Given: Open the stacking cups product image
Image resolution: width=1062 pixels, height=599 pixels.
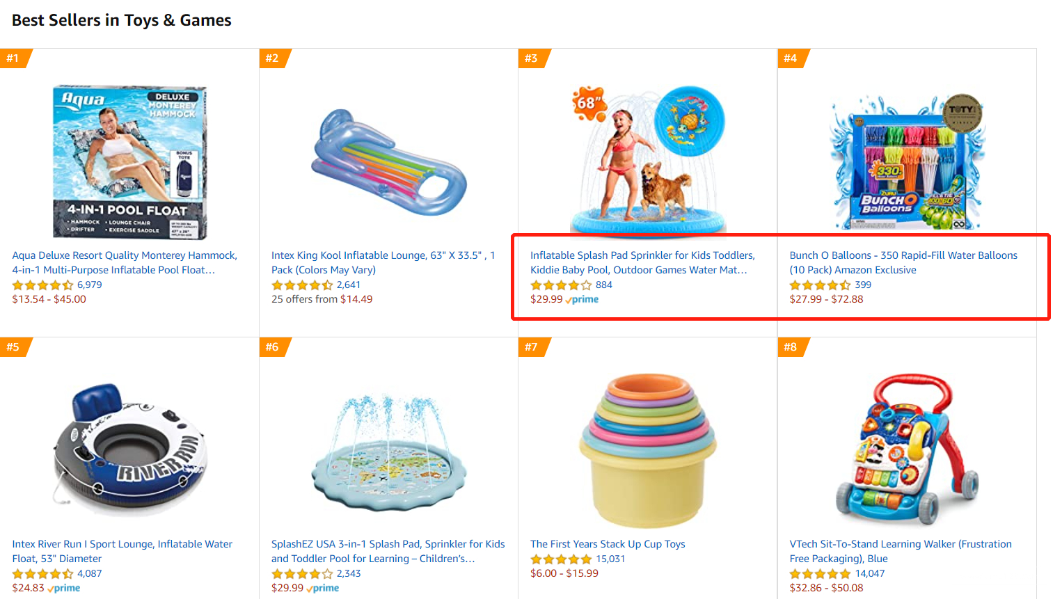Looking at the screenshot, I should tap(647, 451).
